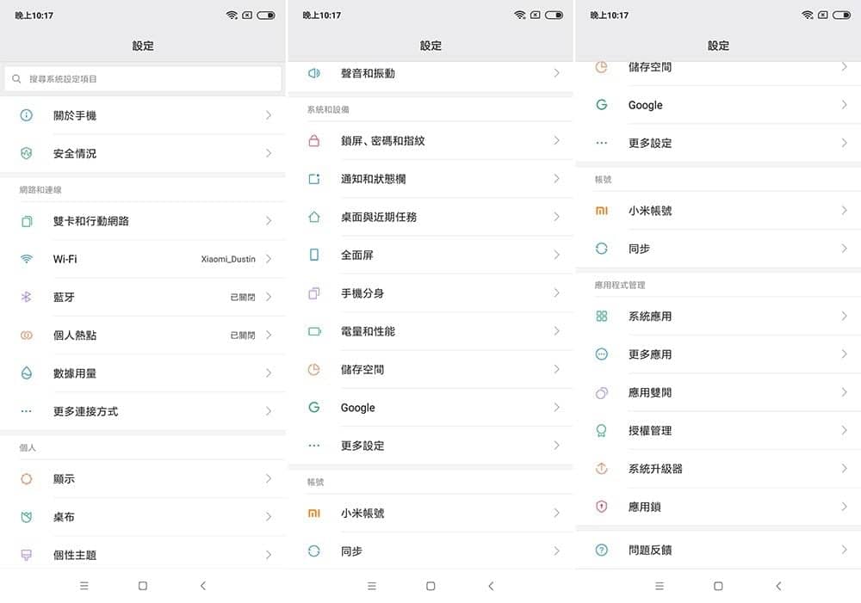
Task: Expand the 應用鎖 row chevron
Action: 844,507
